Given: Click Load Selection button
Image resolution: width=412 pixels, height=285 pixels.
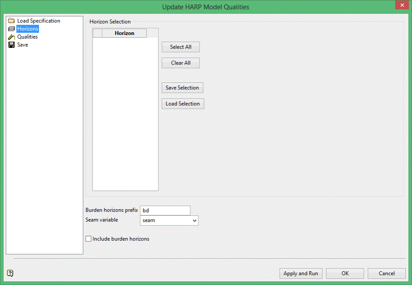Looking at the screenshot, I should (x=183, y=104).
